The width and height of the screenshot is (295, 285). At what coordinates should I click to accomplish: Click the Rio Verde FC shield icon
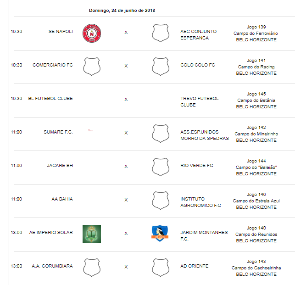tap(161, 167)
